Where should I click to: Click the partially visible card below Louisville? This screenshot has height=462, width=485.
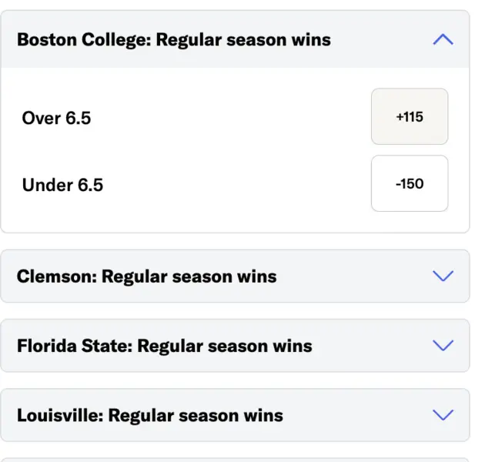click(235, 460)
